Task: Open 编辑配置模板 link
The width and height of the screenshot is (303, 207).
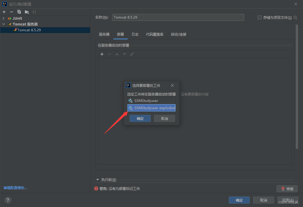Action: point(15,188)
